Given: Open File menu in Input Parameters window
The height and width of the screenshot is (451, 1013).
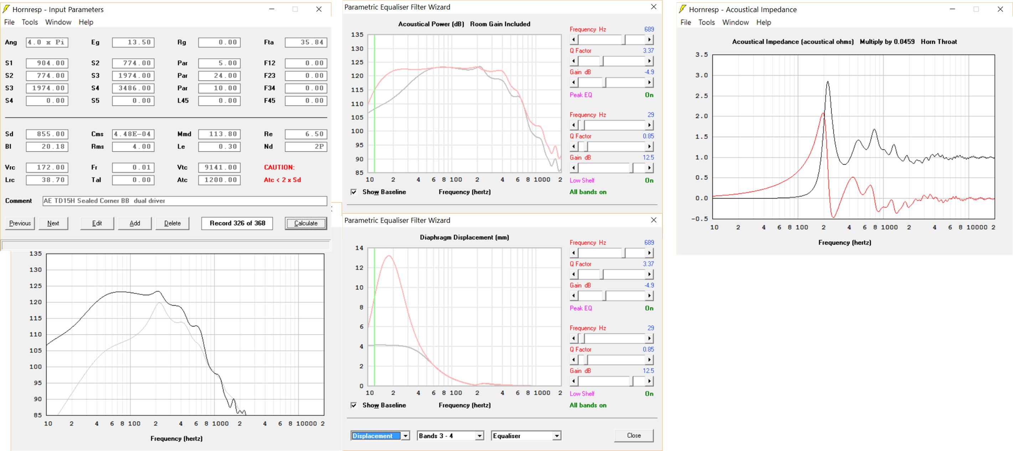Looking at the screenshot, I should point(9,22).
